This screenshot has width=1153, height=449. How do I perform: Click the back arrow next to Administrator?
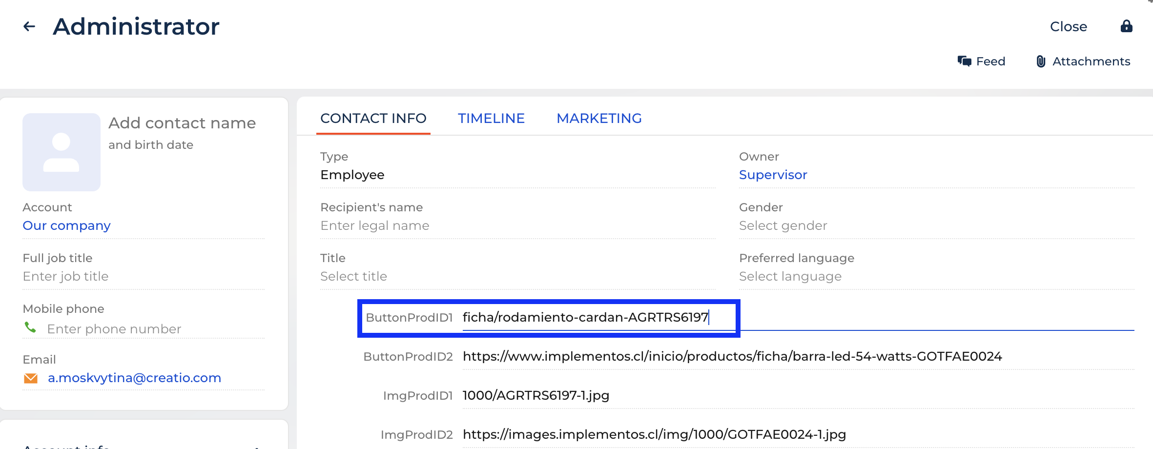(28, 26)
